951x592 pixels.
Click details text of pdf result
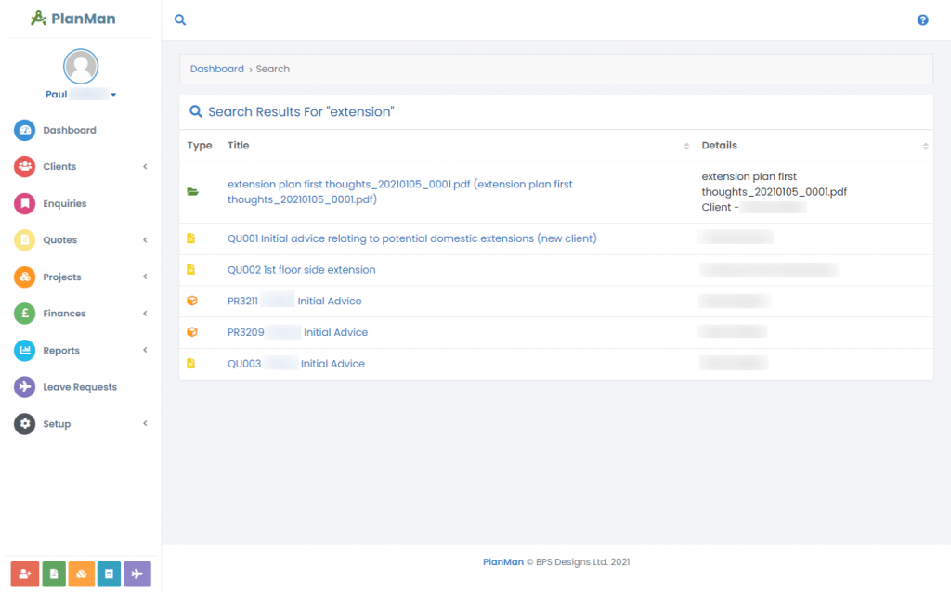774,192
